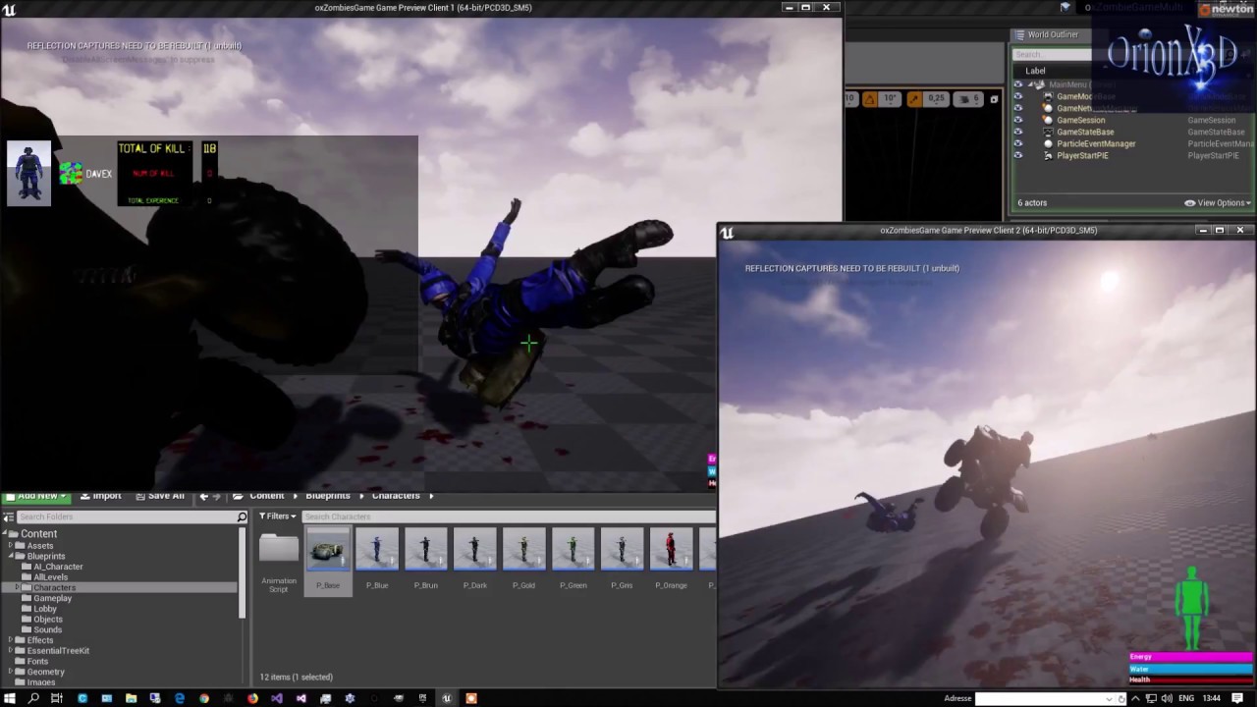Click Add New in Content Browser
The image size is (1257, 707).
[37, 496]
